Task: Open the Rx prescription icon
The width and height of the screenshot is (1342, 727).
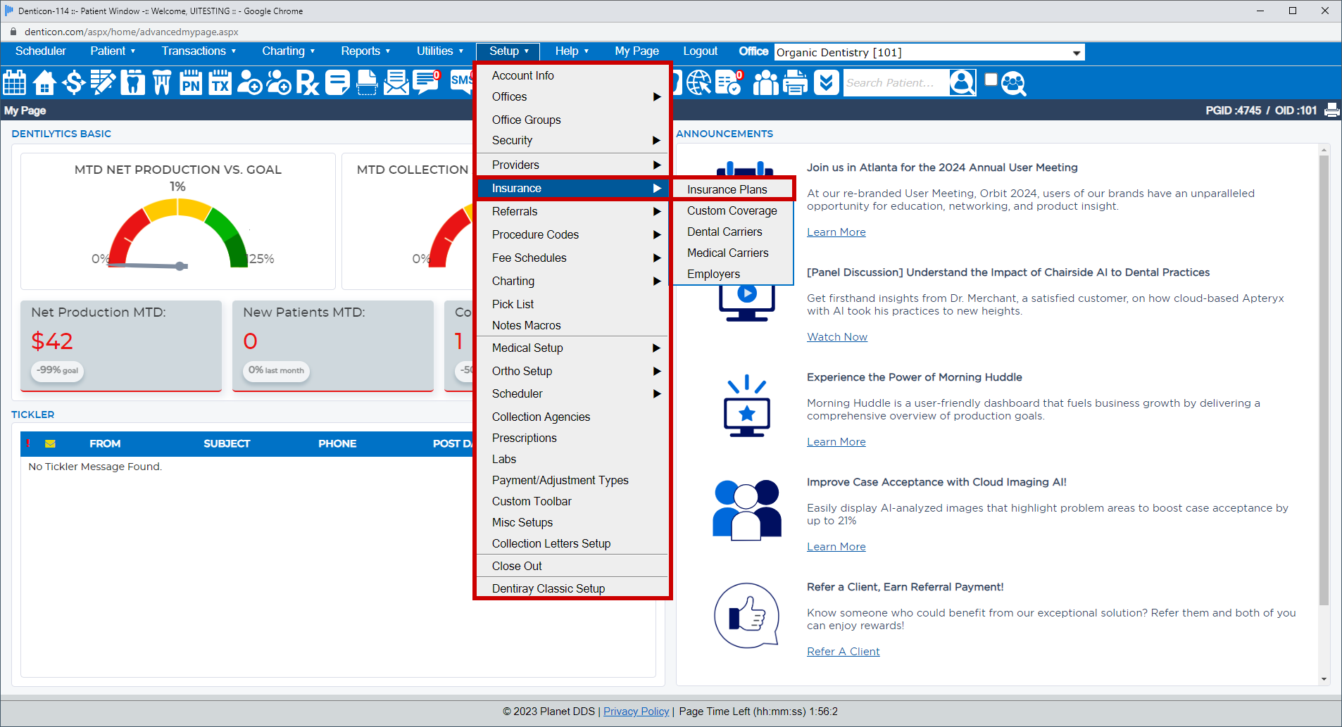Action: (308, 82)
